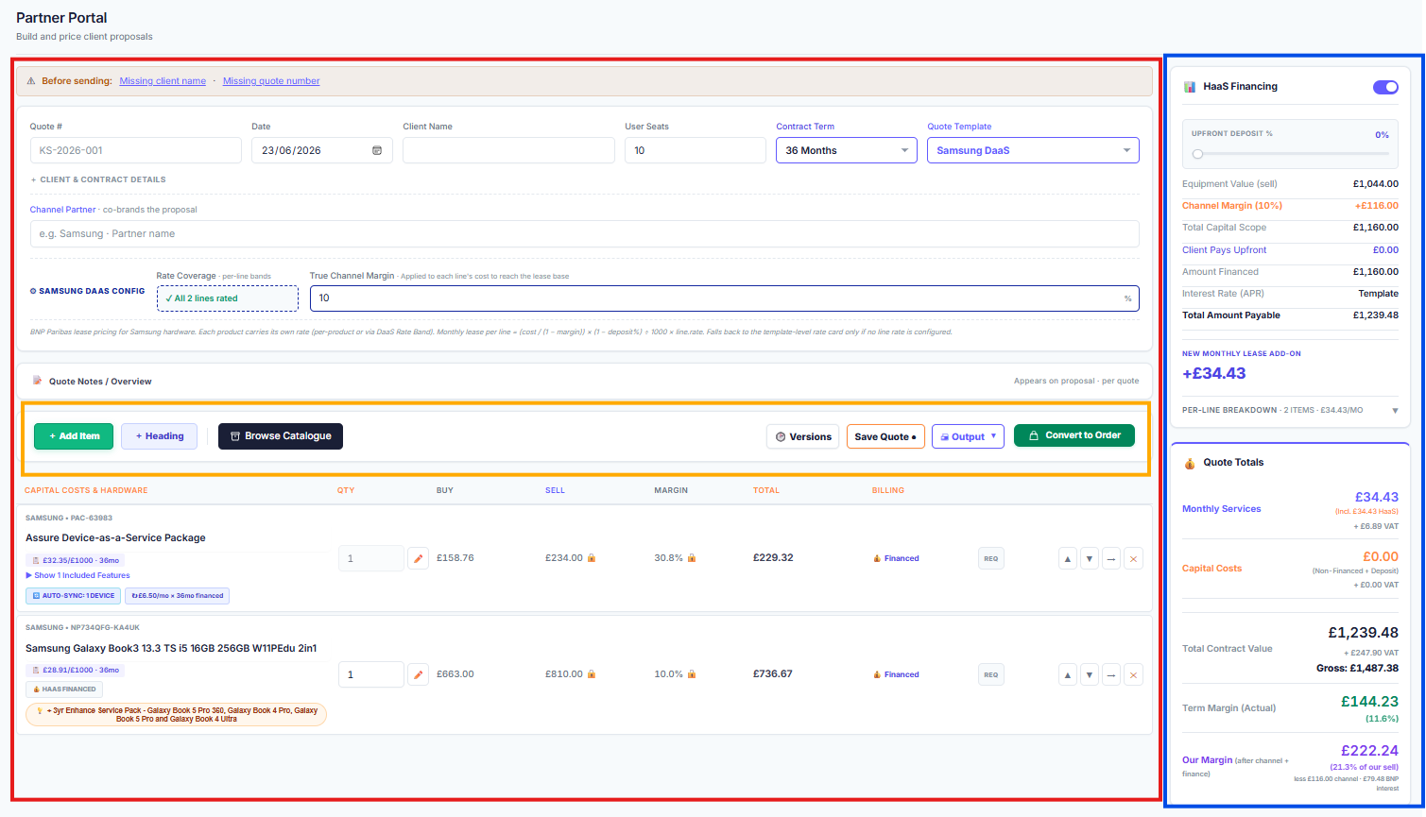Screen dimensions: 1426x817
Task: Expand the Quote Notes / Overview panel
Action: tap(584, 381)
